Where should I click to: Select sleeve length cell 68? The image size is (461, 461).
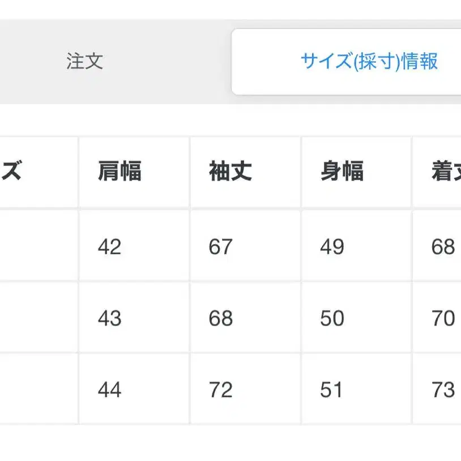221,318
